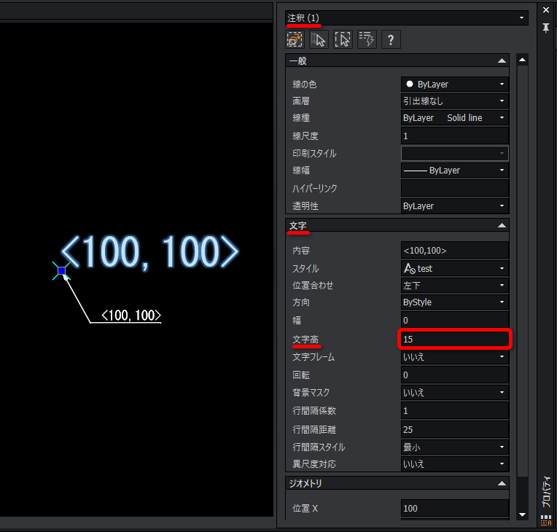Collapse the 一般 section

502,60
